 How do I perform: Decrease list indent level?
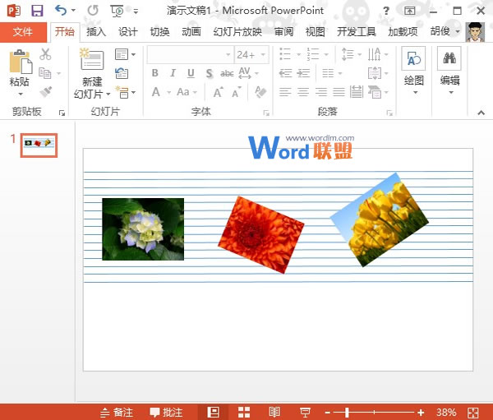pyautogui.click(x=285, y=73)
